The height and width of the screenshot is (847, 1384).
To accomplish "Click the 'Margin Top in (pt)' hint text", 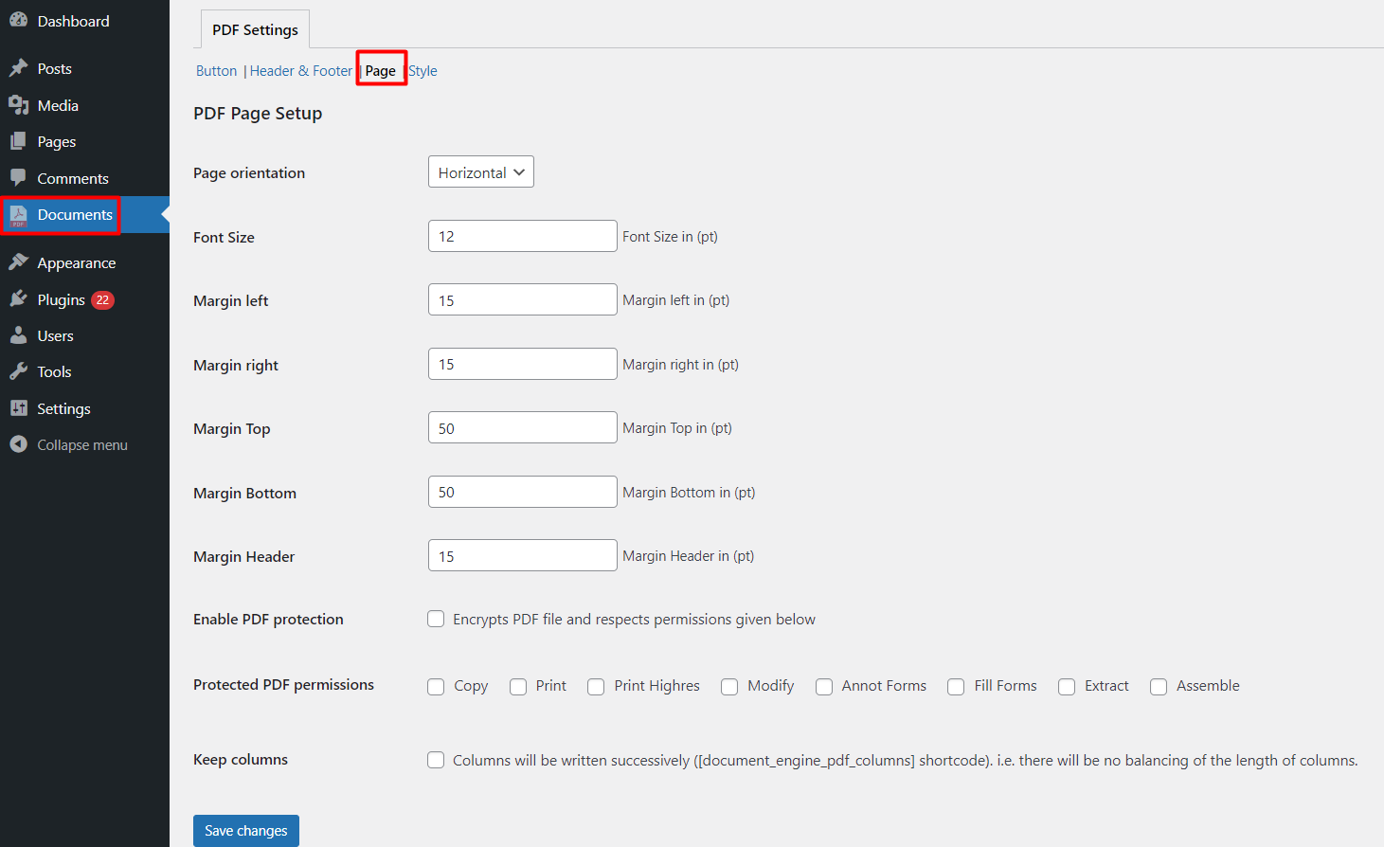I will [677, 428].
